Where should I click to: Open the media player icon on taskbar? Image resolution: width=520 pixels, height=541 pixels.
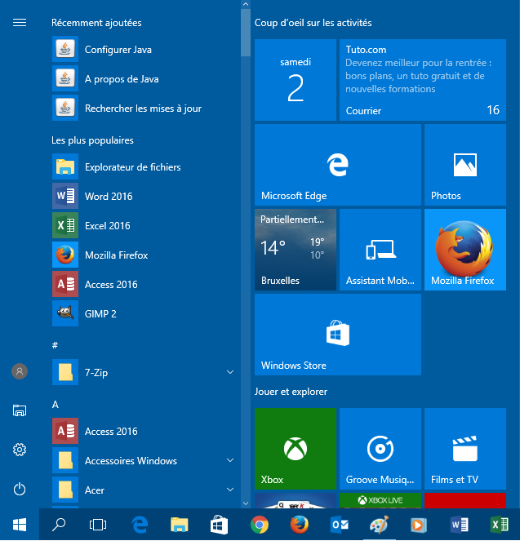pos(419,525)
